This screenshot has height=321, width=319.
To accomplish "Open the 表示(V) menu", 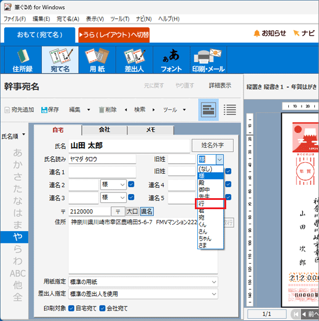I will [95, 19].
